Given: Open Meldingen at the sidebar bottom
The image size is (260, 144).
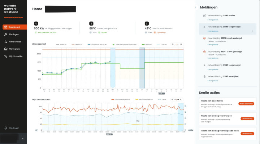Looking at the screenshot, I should click(x=12, y=128).
